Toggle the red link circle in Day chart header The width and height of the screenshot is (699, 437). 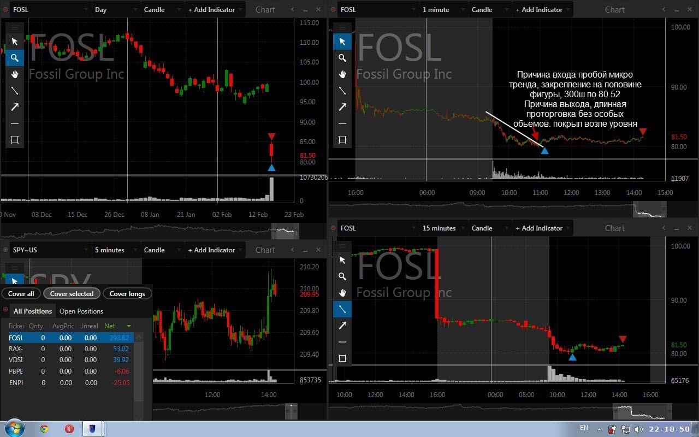tap(5, 9)
